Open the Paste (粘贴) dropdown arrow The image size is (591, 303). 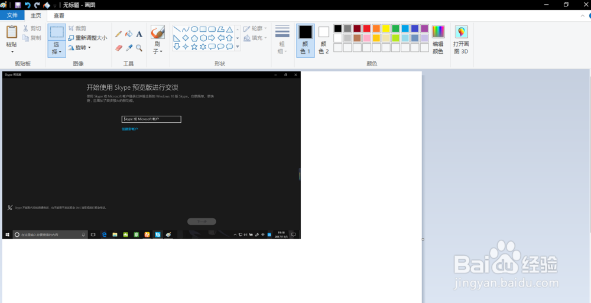coord(12,51)
